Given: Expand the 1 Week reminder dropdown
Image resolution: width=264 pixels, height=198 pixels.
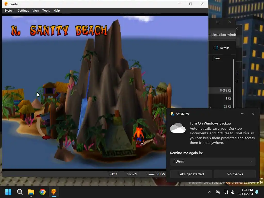Looking at the screenshot, I should coord(213,162).
